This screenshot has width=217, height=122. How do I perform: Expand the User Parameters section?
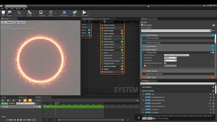pyautogui.click(x=143, y=38)
